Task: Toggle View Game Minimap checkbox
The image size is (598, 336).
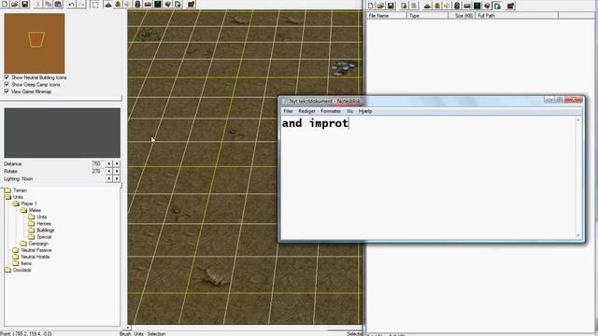Action: point(7,91)
